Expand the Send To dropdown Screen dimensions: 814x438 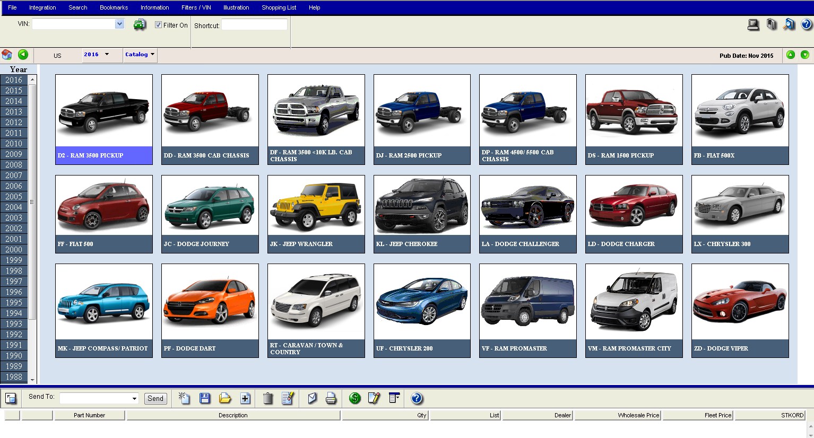pos(134,399)
